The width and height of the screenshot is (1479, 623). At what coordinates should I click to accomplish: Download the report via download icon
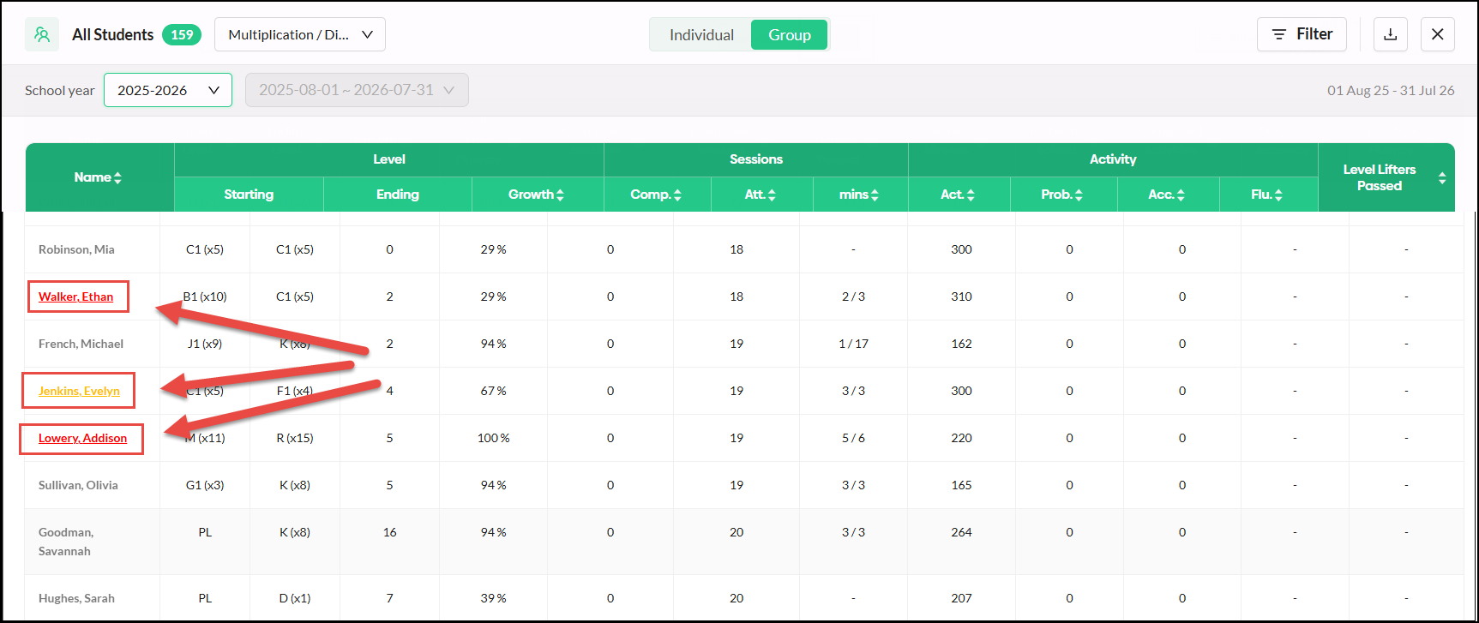1391,34
